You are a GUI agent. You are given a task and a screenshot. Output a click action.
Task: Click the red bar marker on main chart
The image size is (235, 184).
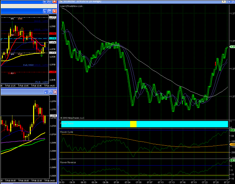(215, 63)
